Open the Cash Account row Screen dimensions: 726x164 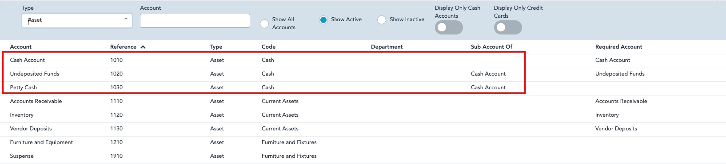(x=363, y=60)
